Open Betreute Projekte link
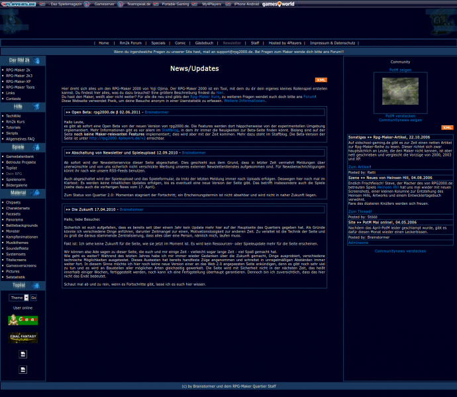 click(21, 162)
